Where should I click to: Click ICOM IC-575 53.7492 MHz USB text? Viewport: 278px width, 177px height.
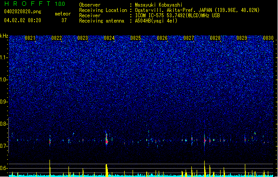(x=177, y=15)
